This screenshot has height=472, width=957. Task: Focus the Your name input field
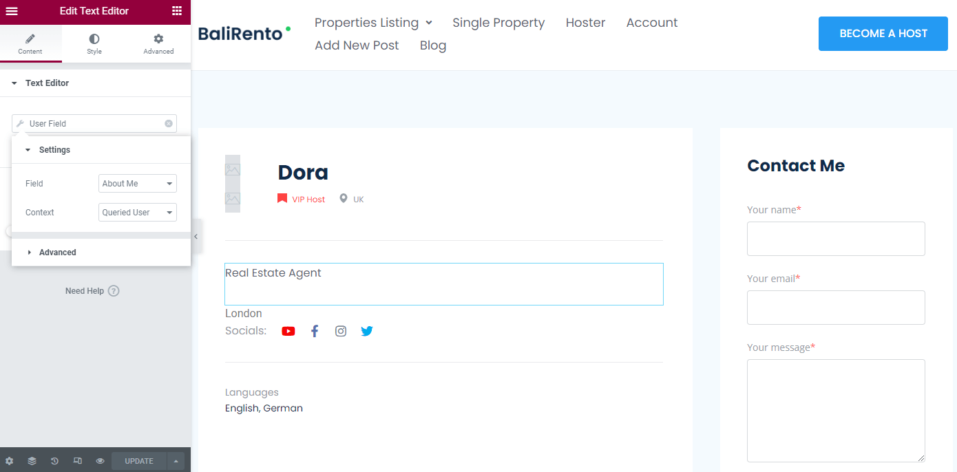[836, 239]
